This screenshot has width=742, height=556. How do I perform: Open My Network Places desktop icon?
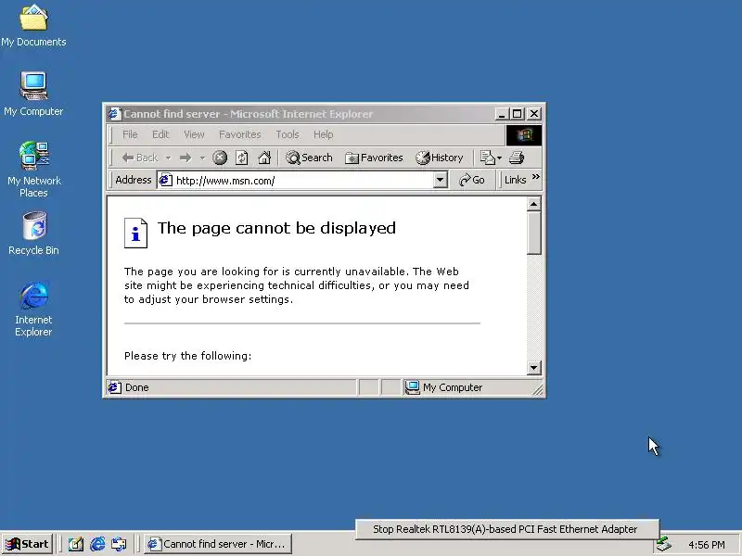tap(33, 170)
